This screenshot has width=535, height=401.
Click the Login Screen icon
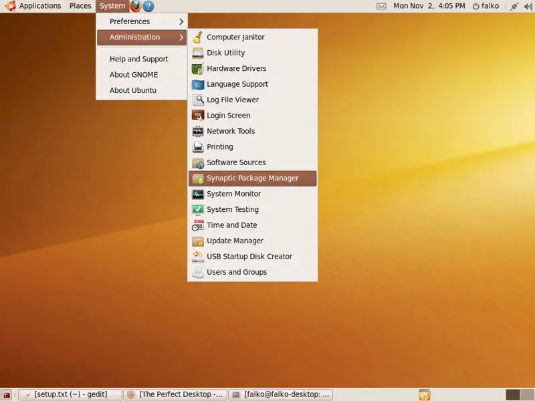click(x=197, y=116)
